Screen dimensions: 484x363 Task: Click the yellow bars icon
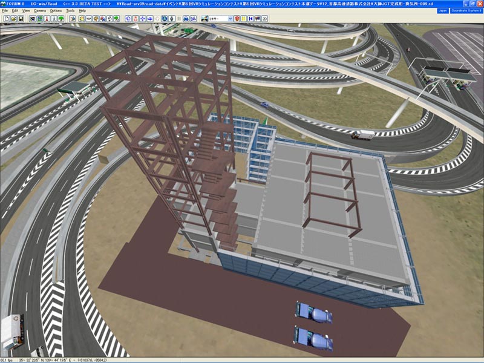tap(244, 19)
